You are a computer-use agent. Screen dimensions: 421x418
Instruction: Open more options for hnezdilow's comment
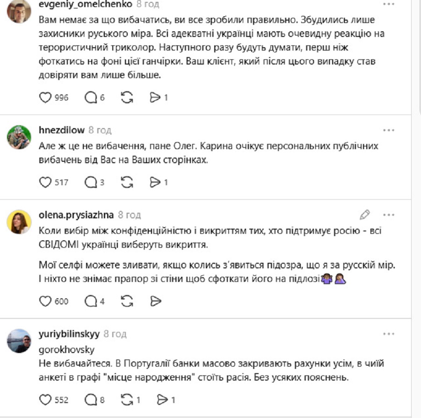click(x=389, y=130)
